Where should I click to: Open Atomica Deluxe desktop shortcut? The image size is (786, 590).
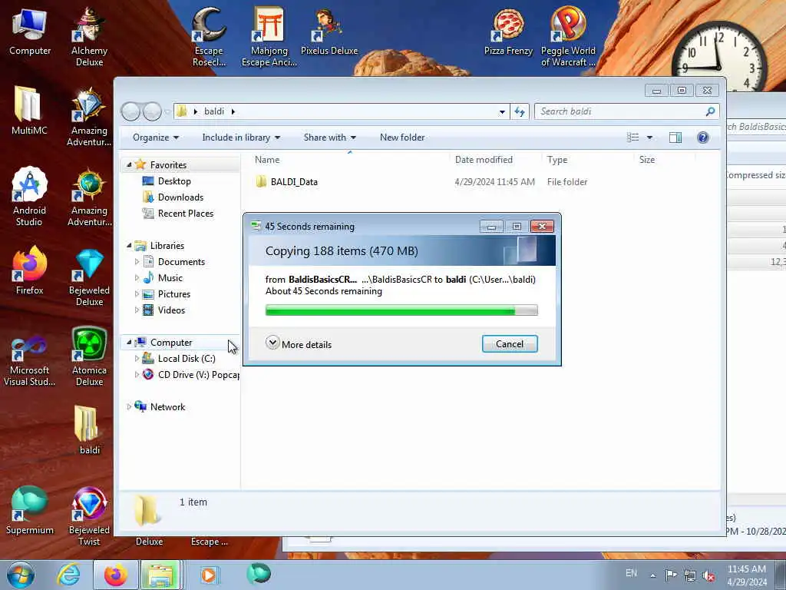pyautogui.click(x=89, y=356)
